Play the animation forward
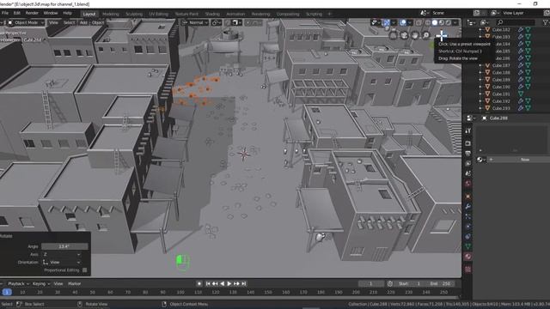 229,284
